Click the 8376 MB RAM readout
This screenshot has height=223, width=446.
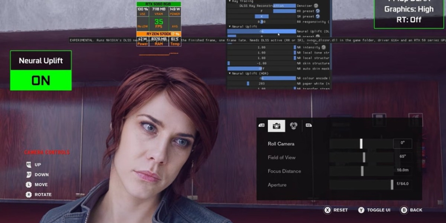(159, 41)
